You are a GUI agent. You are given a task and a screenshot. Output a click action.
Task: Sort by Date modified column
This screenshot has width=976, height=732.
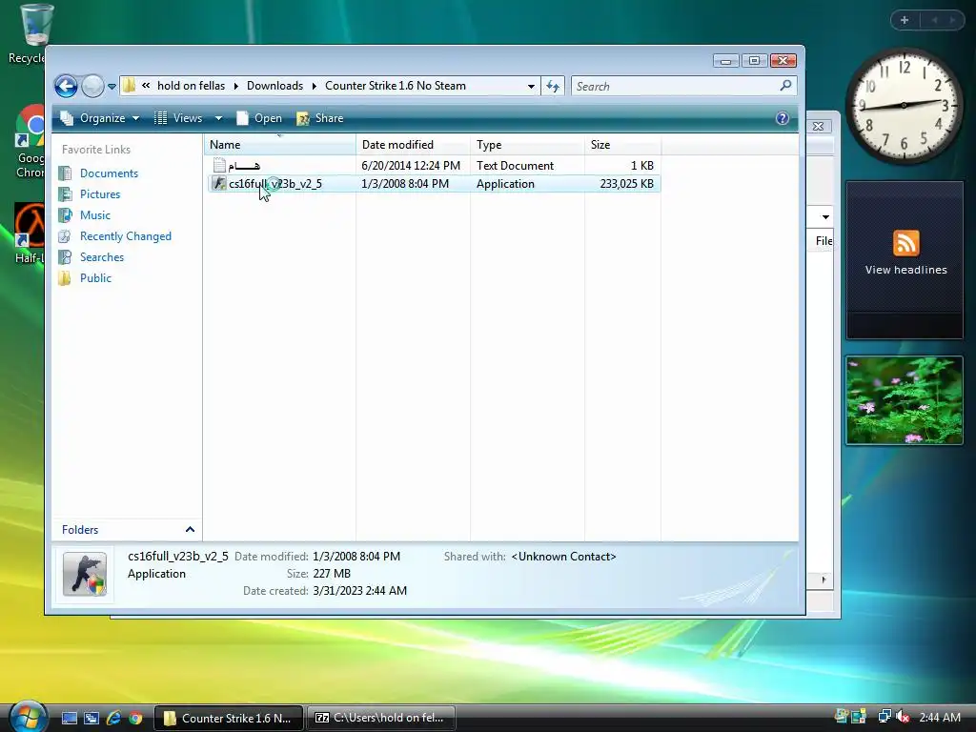[413, 145]
